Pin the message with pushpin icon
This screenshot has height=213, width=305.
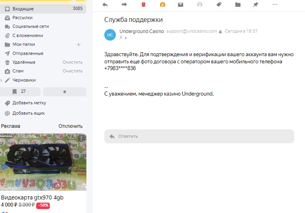pos(256,4)
